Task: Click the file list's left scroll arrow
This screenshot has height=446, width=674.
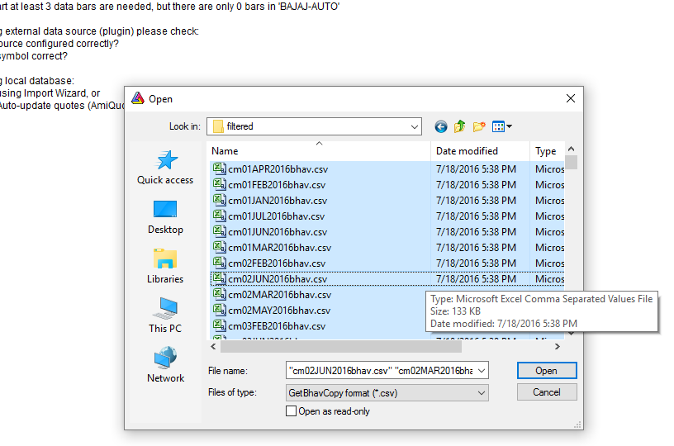Action: (214, 346)
